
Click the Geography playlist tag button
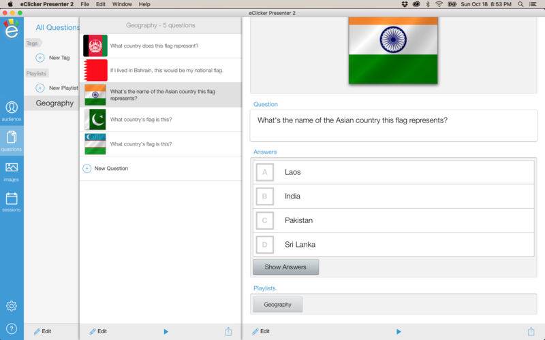click(278, 304)
